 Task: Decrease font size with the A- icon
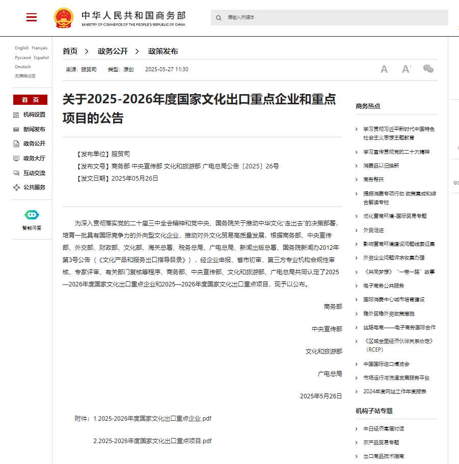coord(384,68)
